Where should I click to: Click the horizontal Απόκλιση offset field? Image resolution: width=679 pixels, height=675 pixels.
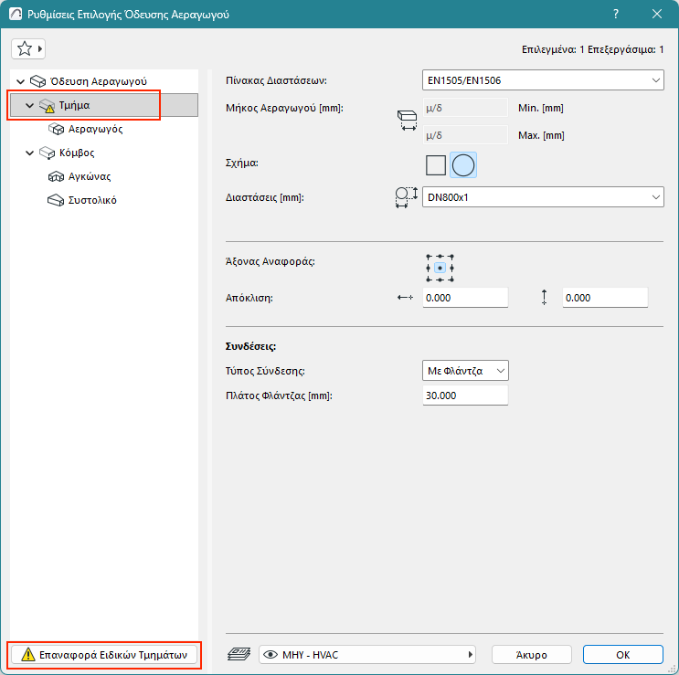(465, 298)
